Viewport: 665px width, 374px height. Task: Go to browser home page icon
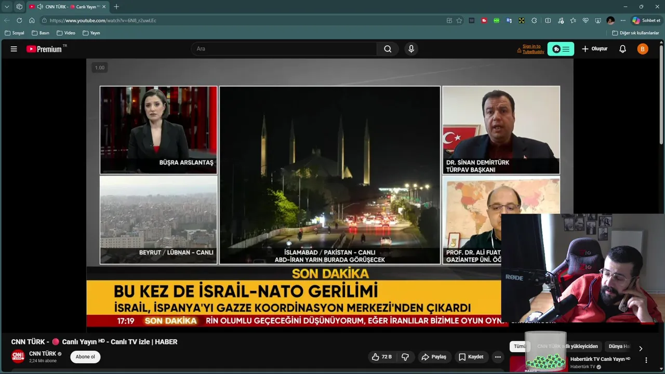[x=32, y=20]
